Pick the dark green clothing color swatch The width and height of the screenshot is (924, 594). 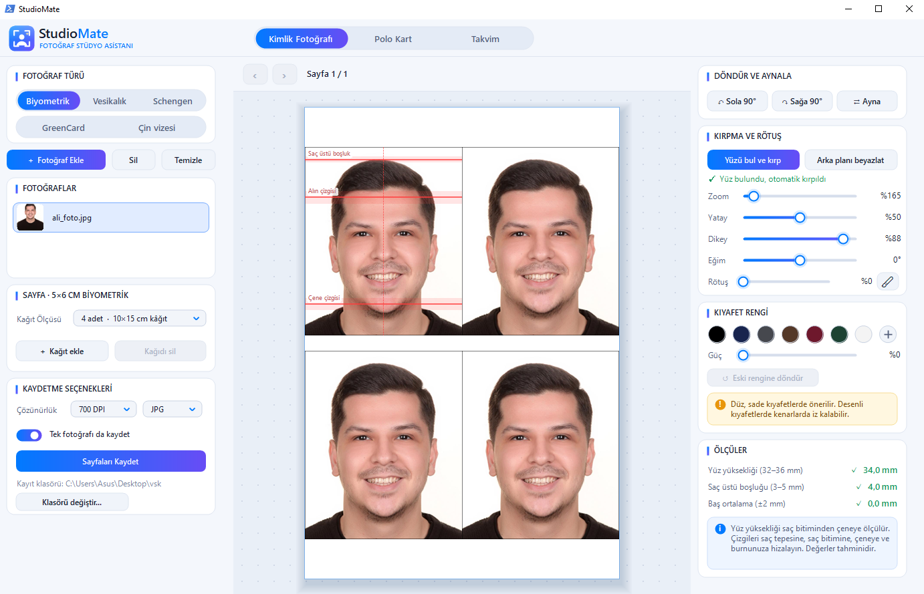point(839,334)
